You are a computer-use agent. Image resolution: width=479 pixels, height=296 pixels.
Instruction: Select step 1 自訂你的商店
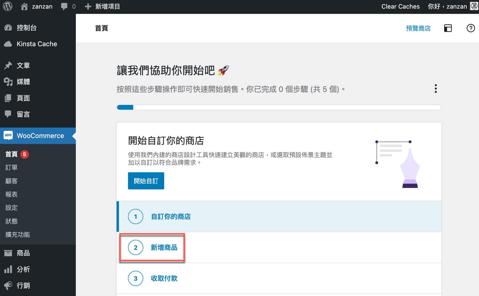coord(279,217)
